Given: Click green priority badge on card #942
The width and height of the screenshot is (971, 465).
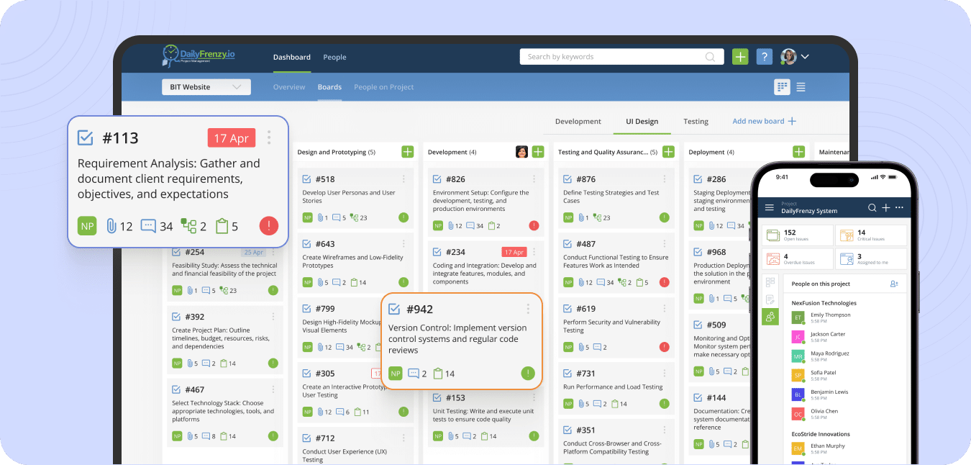Looking at the screenshot, I should pyautogui.click(x=528, y=373).
